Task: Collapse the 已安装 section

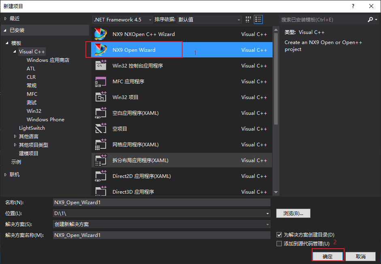Action: click(x=5, y=30)
